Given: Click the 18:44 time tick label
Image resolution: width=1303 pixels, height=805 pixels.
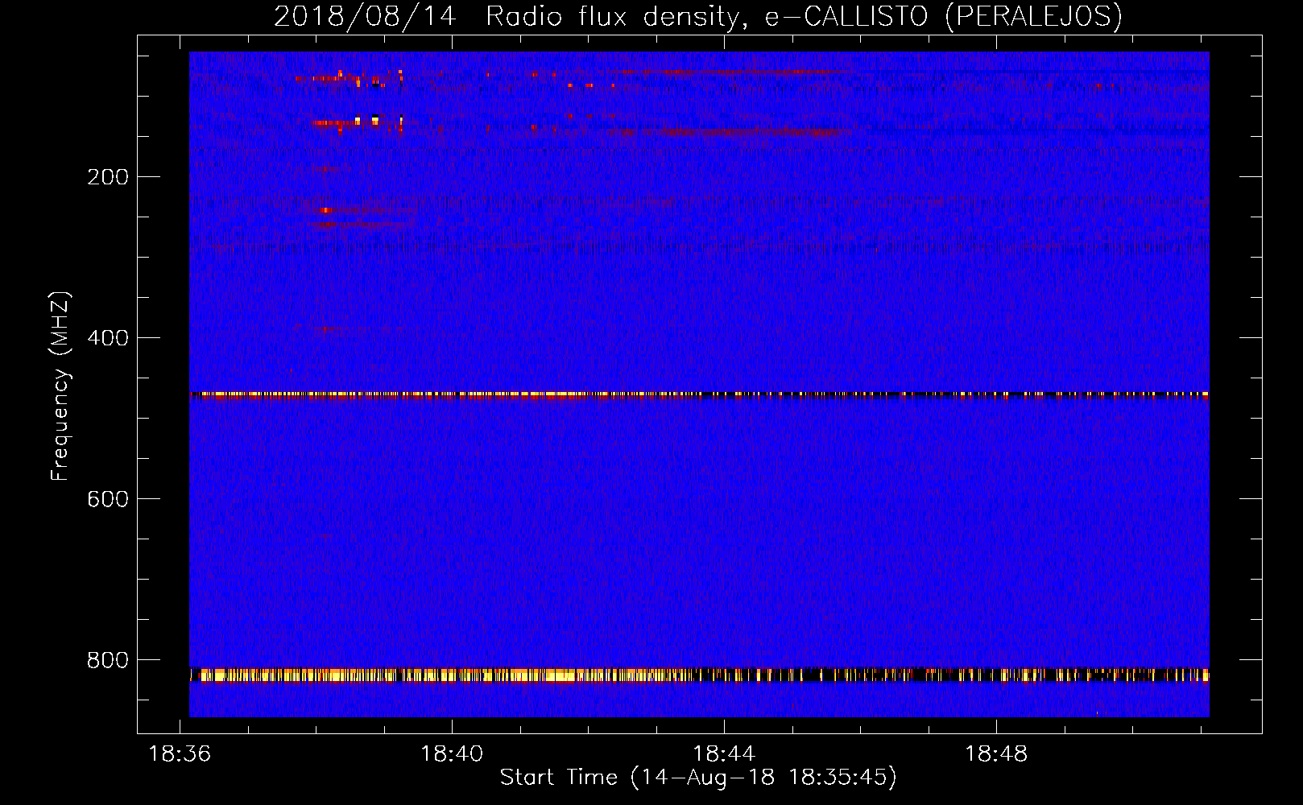Looking at the screenshot, I should (724, 753).
